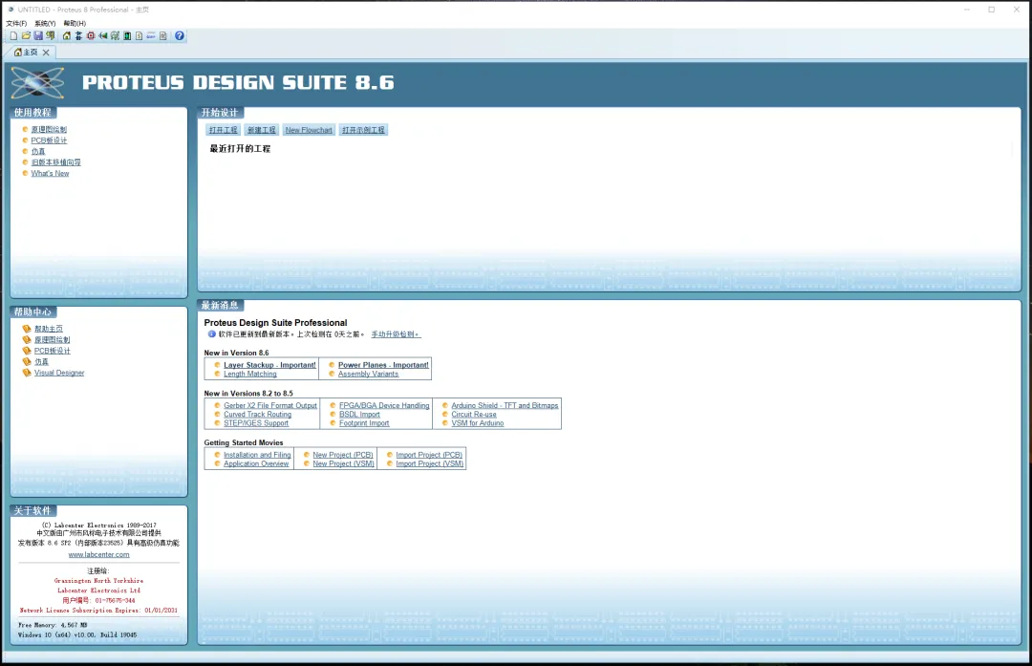
Task: Open the 文件(F) menu
Action: coord(16,23)
